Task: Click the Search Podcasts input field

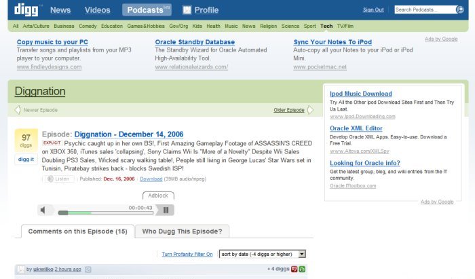Action: (x=425, y=10)
